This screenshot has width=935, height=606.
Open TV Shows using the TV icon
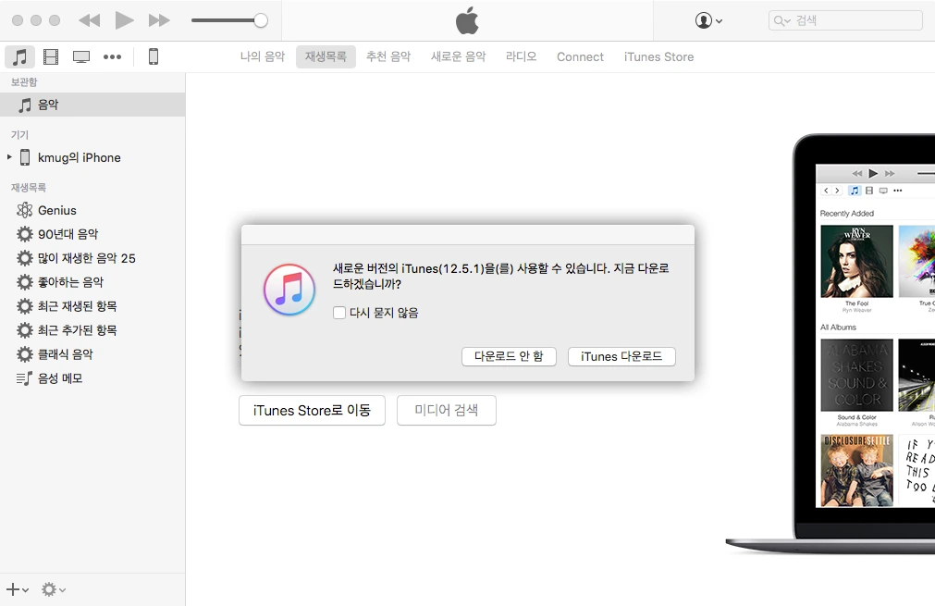point(80,56)
